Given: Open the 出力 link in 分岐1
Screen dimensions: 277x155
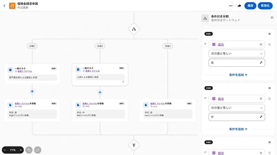Looking at the screenshot, I should click(x=221, y=45).
